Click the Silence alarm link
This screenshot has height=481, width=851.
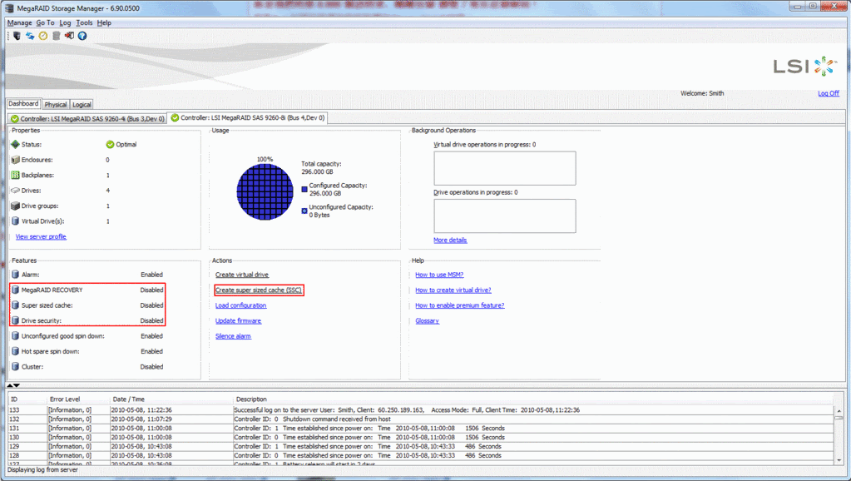(234, 336)
